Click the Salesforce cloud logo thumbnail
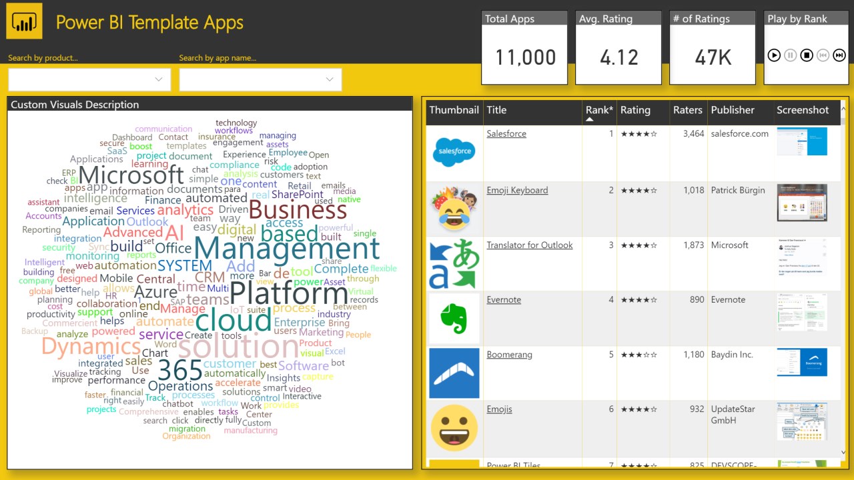Screen dimensions: 854x480 454,153
